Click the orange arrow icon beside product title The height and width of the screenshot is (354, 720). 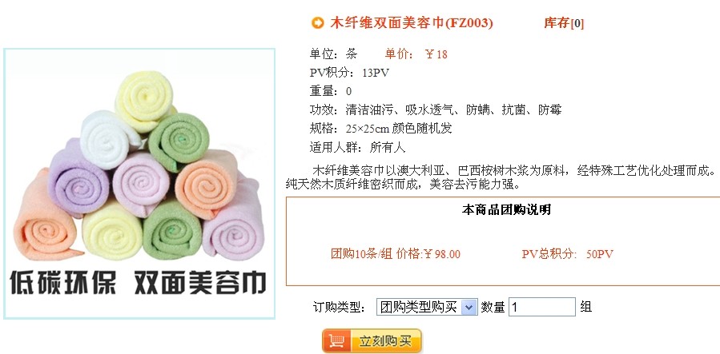pyautogui.click(x=317, y=23)
